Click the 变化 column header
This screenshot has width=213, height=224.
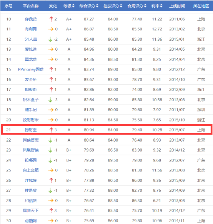[53, 6]
